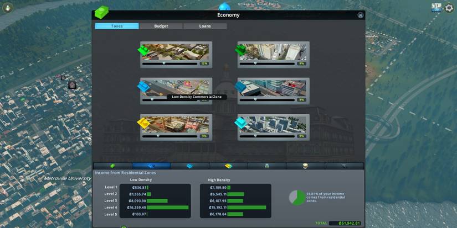Viewport: 457px width, 228px height.
Task: Click low density commercial blue zone icon
Action: 143,86
